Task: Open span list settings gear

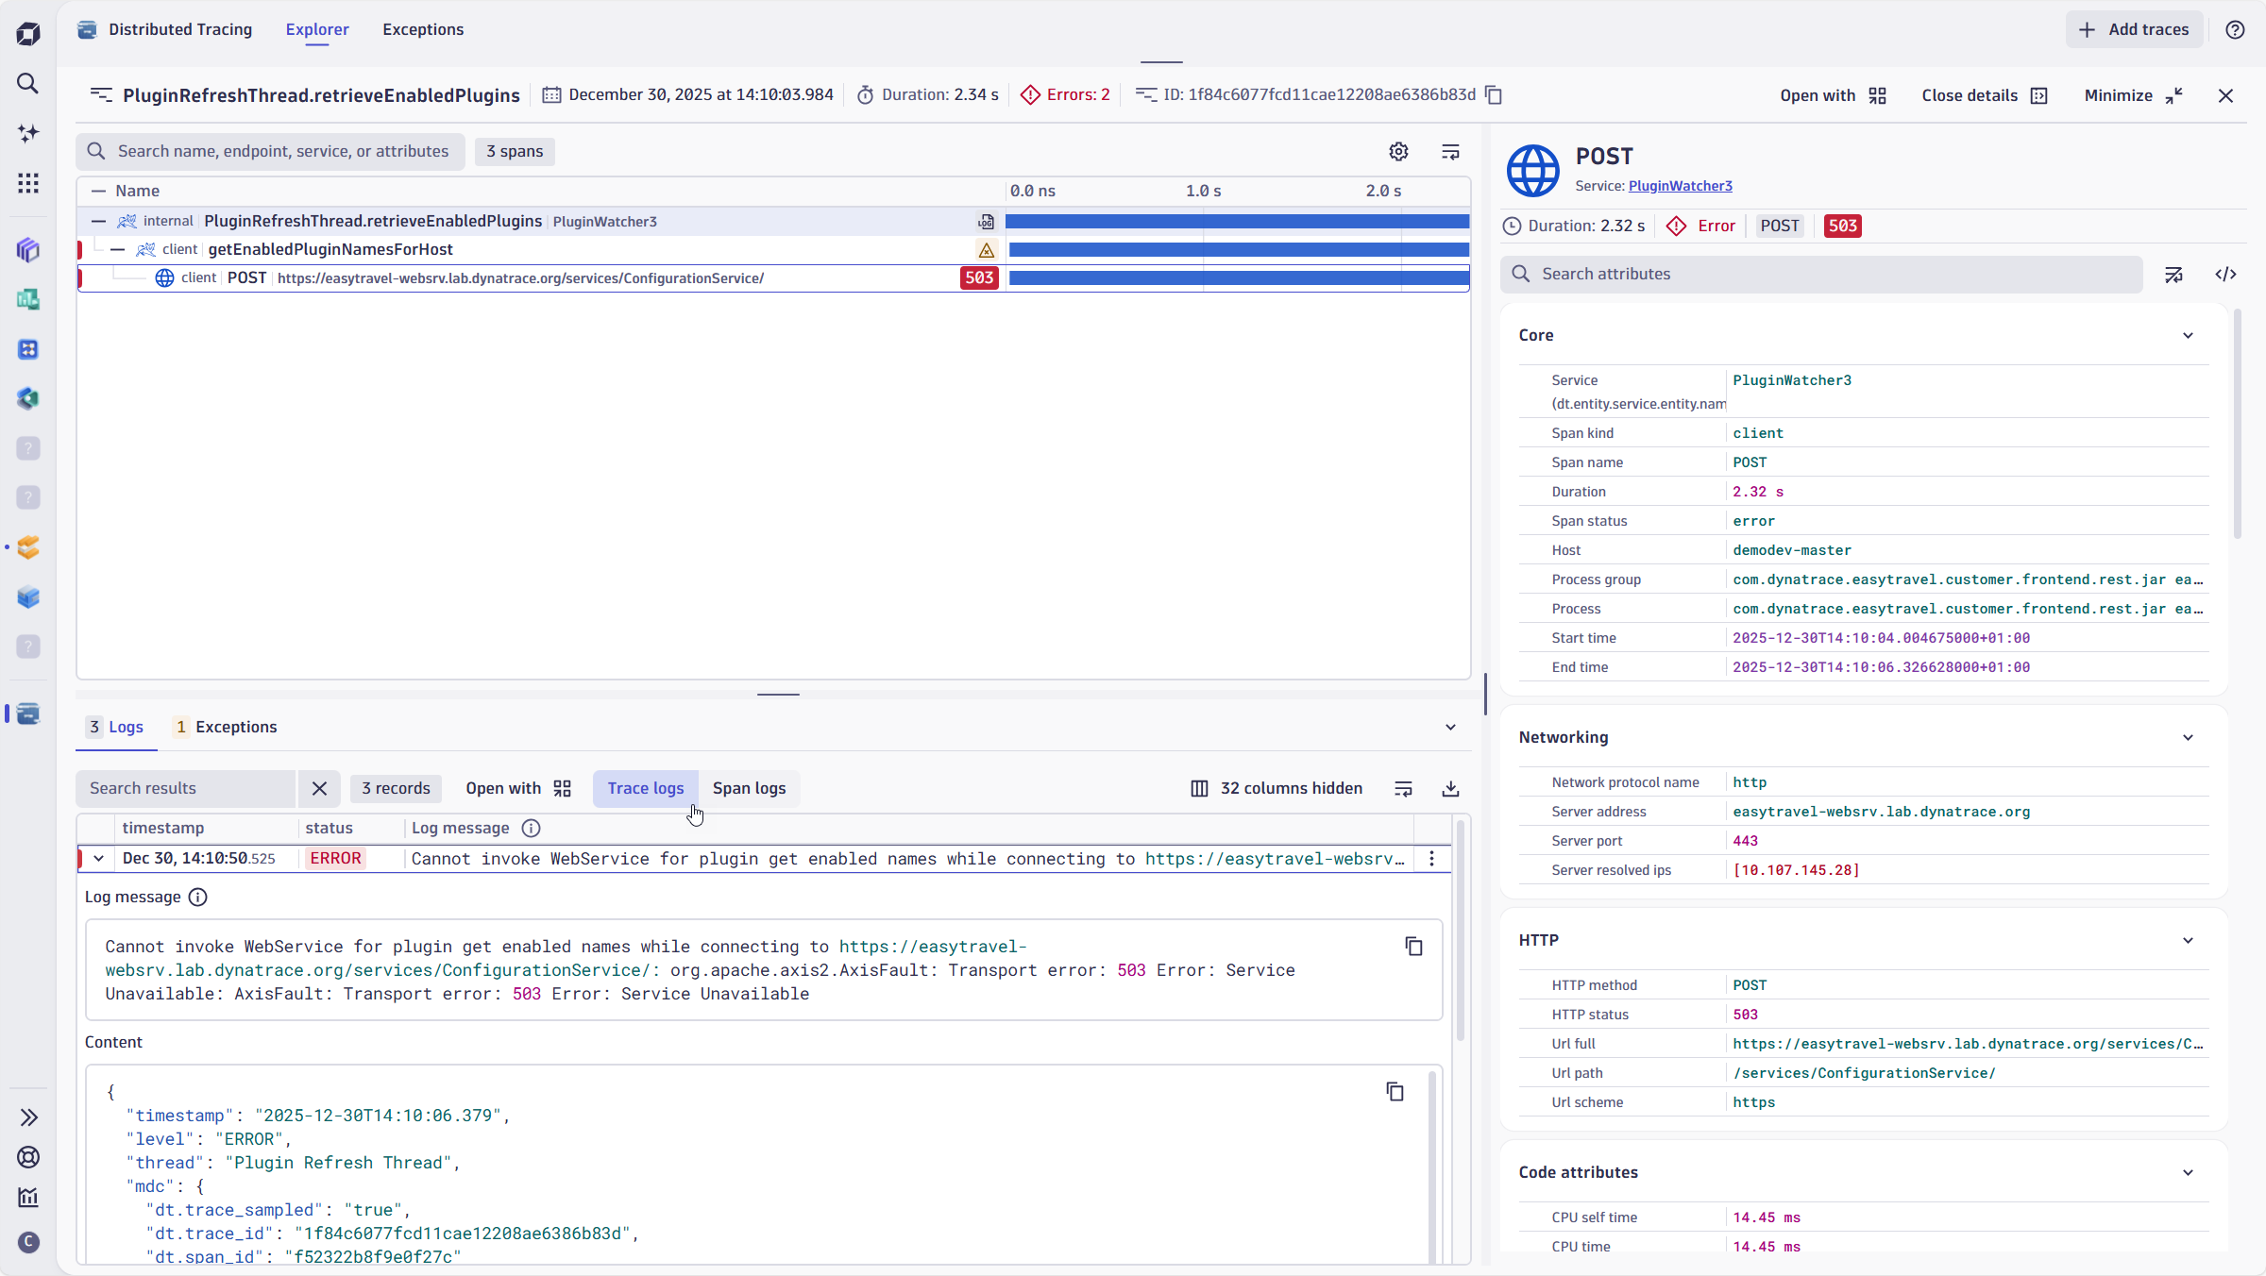Action: 1398,152
